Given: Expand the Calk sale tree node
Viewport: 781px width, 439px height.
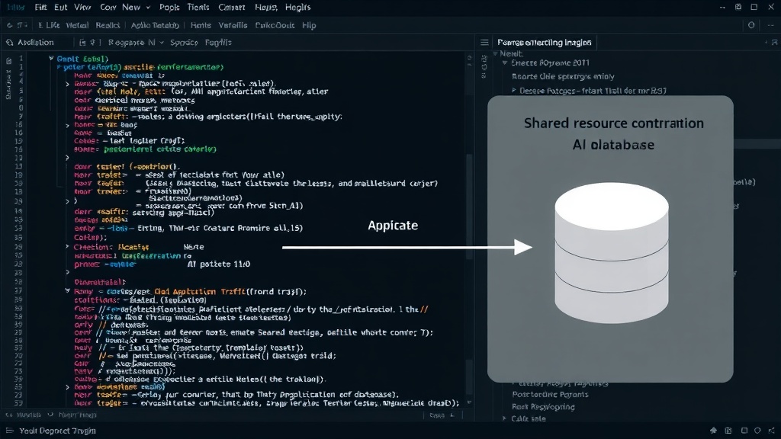Looking at the screenshot, I should (x=505, y=418).
